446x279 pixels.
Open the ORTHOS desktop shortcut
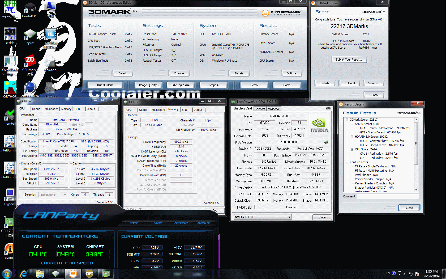pyautogui.click(x=10, y=90)
